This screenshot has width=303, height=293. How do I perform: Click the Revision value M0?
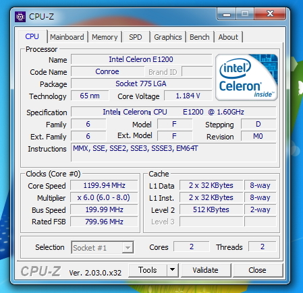(258, 136)
